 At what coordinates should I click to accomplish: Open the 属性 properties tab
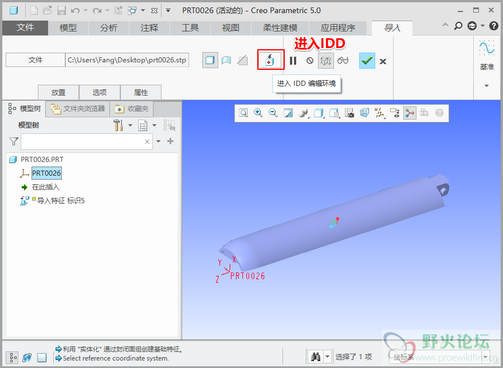(141, 92)
